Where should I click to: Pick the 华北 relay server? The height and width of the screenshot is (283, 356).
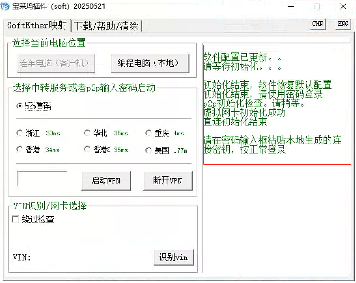[87, 133]
